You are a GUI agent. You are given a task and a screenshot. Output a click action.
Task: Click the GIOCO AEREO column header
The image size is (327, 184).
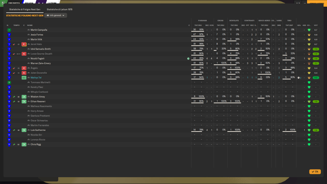click(264, 20)
